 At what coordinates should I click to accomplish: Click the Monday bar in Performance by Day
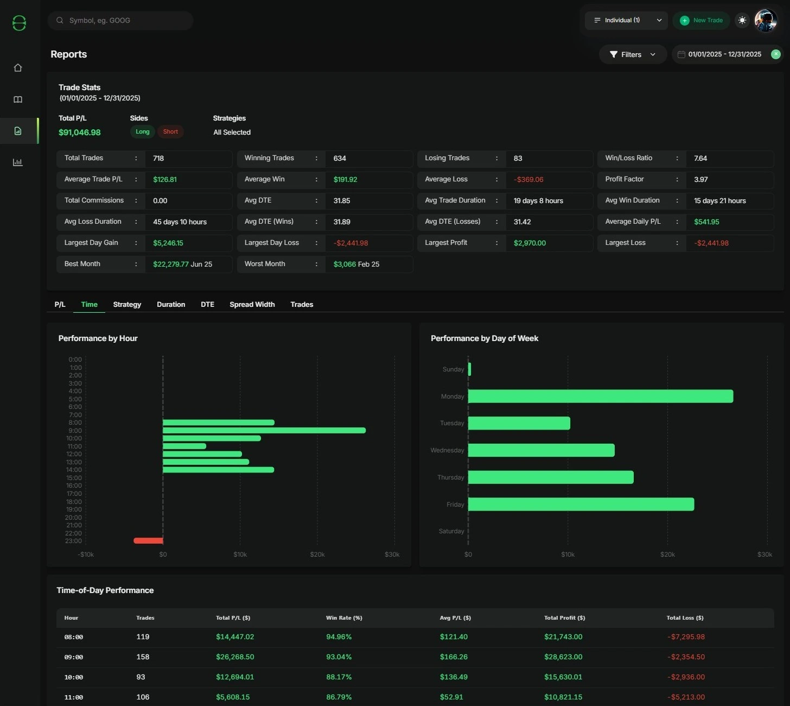(x=601, y=396)
